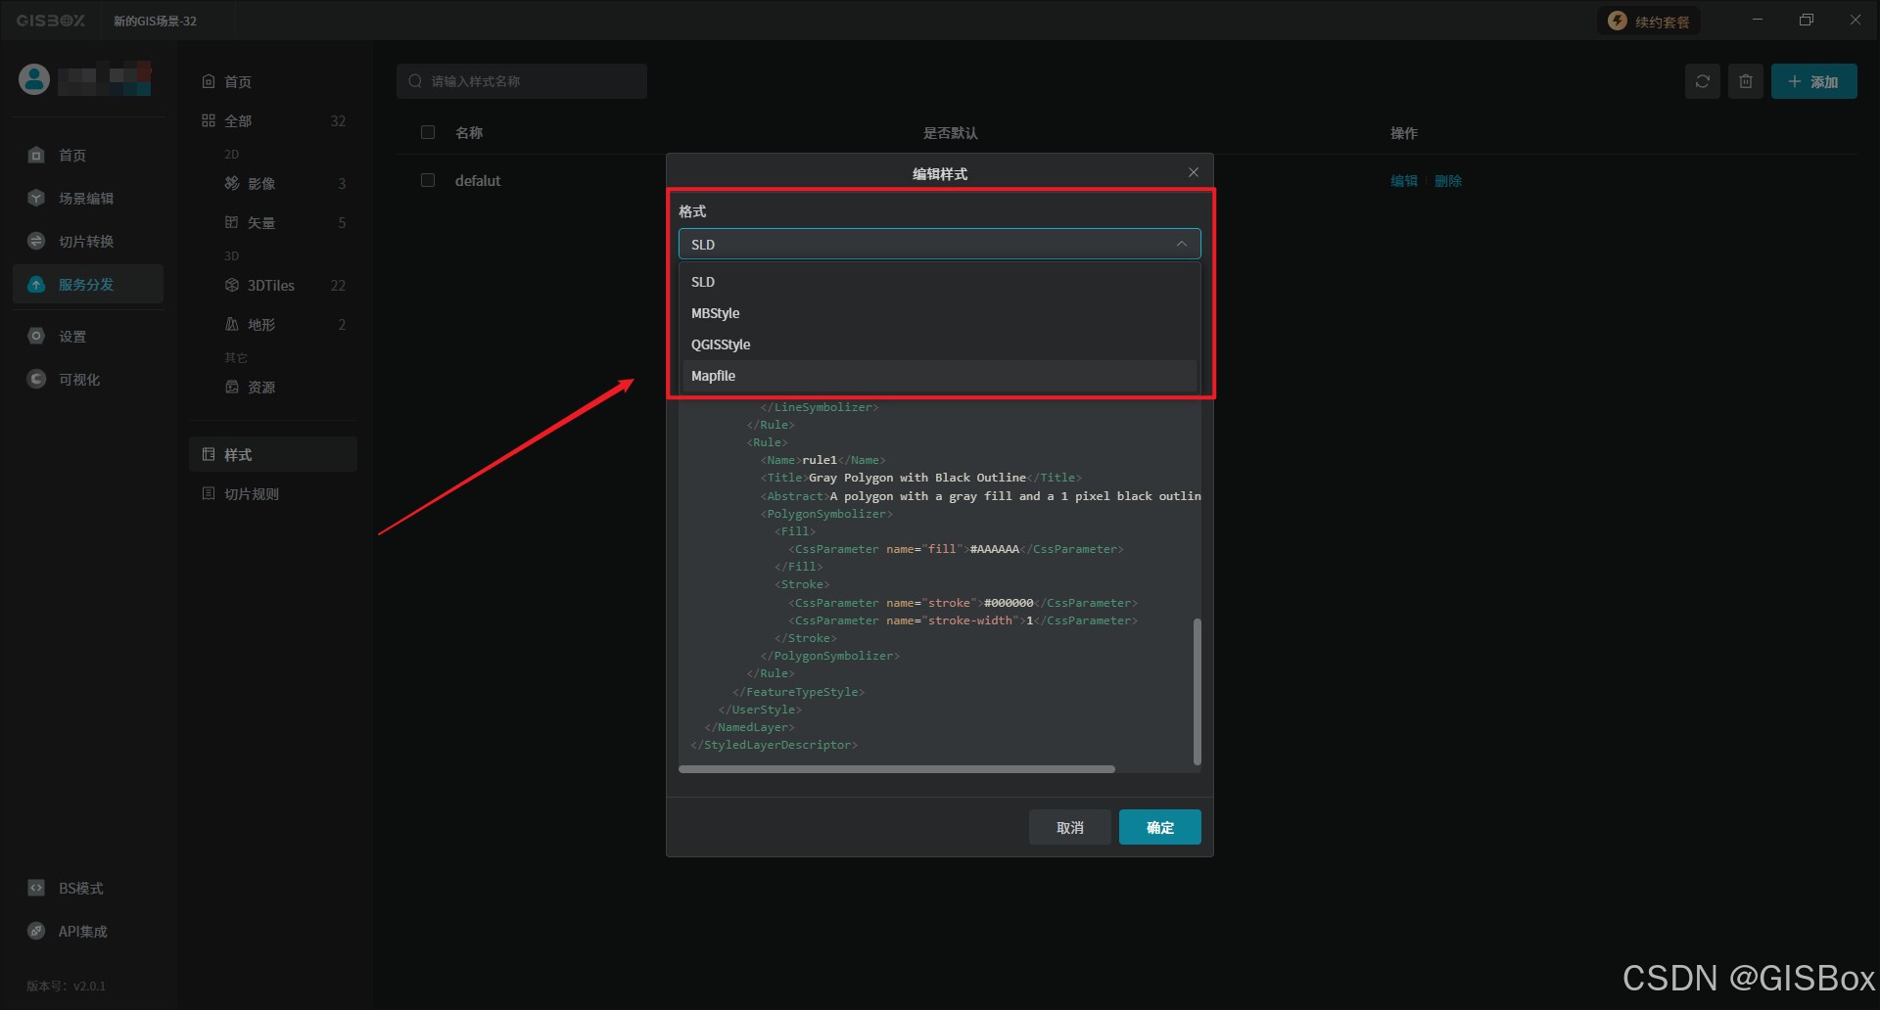Select the 地形 category

(273, 324)
